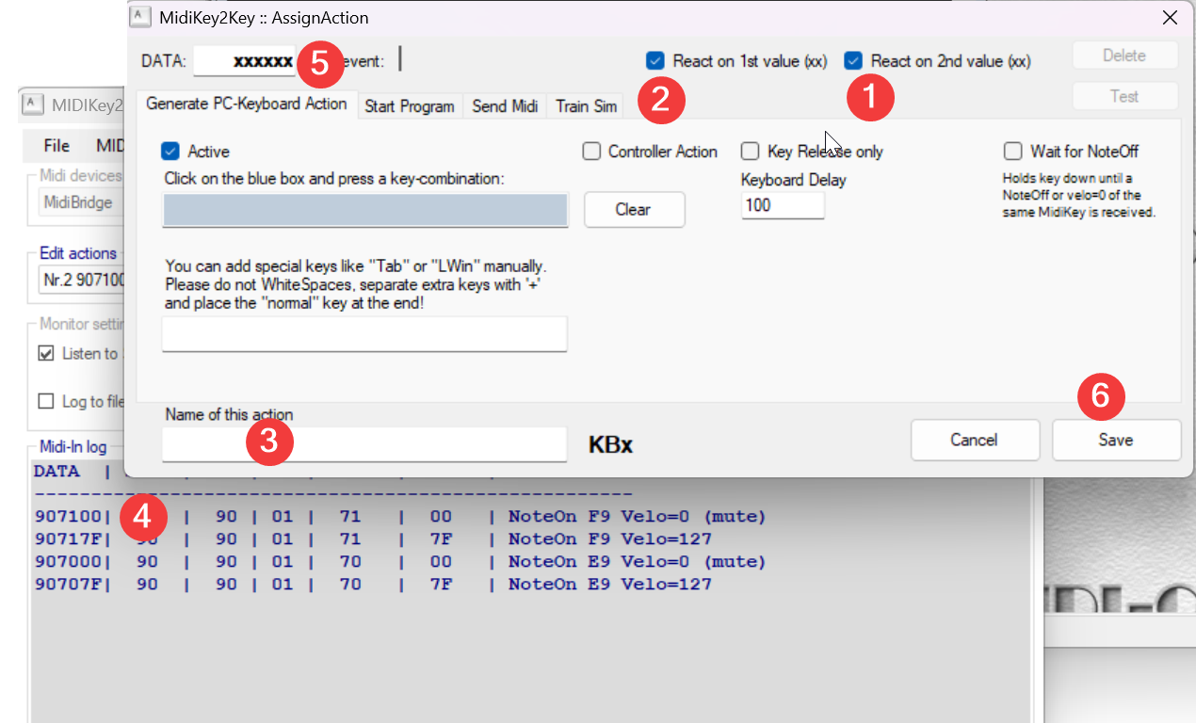Select the Train Sim tab

pyautogui.click(x=586, y=106)
